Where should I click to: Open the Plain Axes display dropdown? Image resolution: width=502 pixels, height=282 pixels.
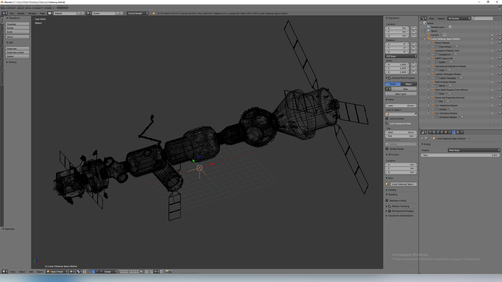coord(474,150)
